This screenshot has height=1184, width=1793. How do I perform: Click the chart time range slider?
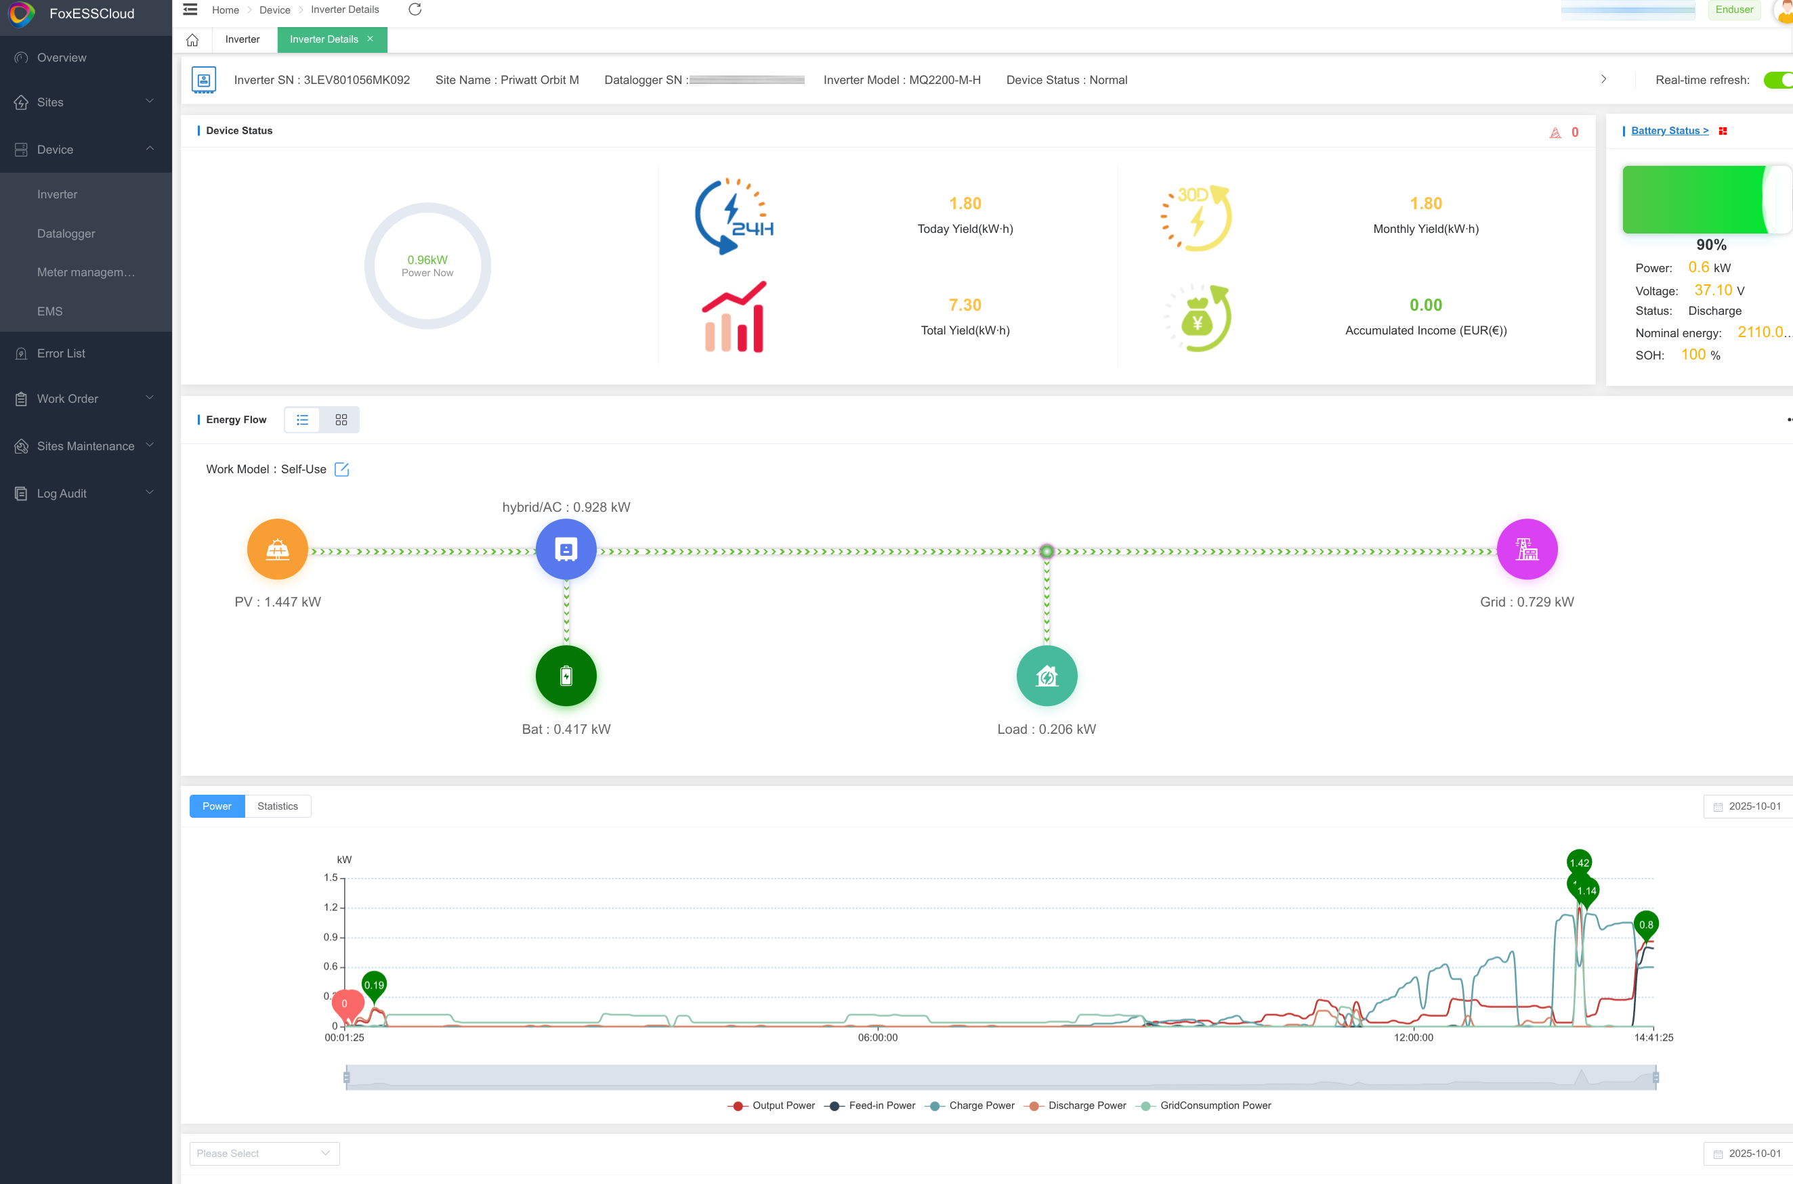coord(1000,1077)
